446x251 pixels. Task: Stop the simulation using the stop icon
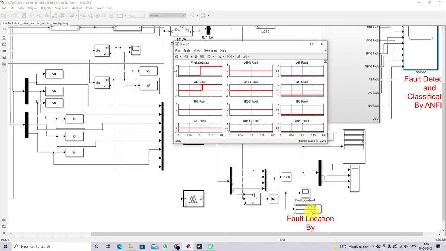(x=112, y=15)
